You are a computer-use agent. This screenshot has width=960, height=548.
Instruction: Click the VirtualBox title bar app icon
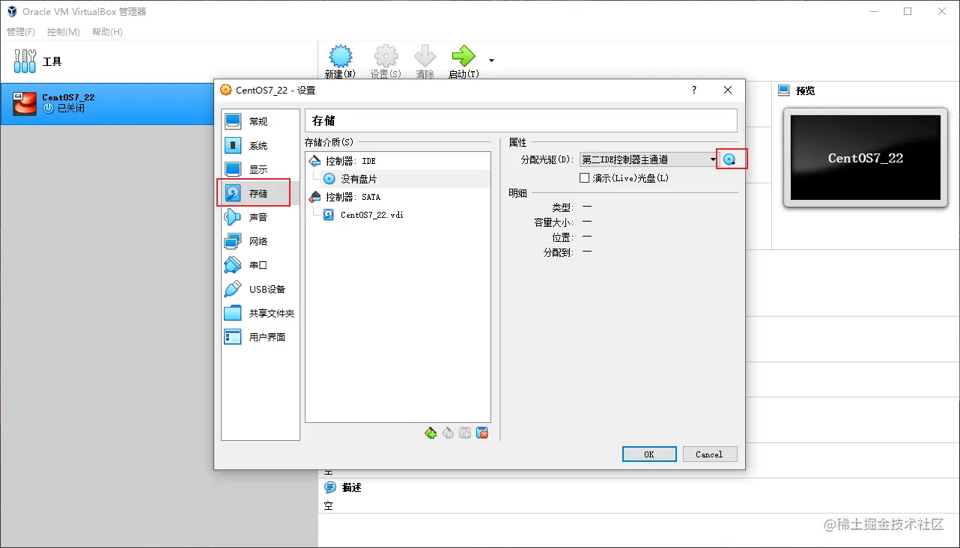tap(12, 11)
